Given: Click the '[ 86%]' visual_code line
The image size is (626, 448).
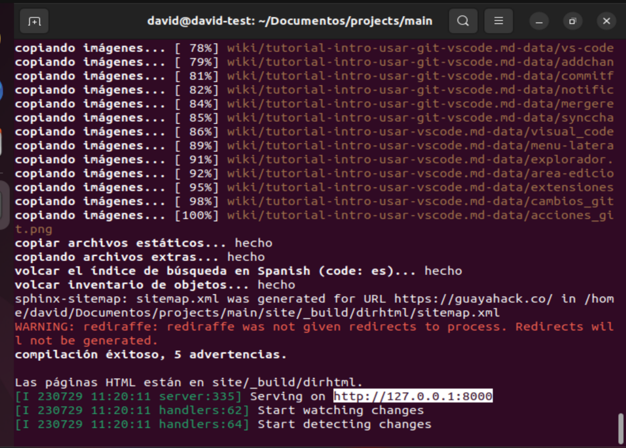Looking at the screenshot, I should 314,132.
